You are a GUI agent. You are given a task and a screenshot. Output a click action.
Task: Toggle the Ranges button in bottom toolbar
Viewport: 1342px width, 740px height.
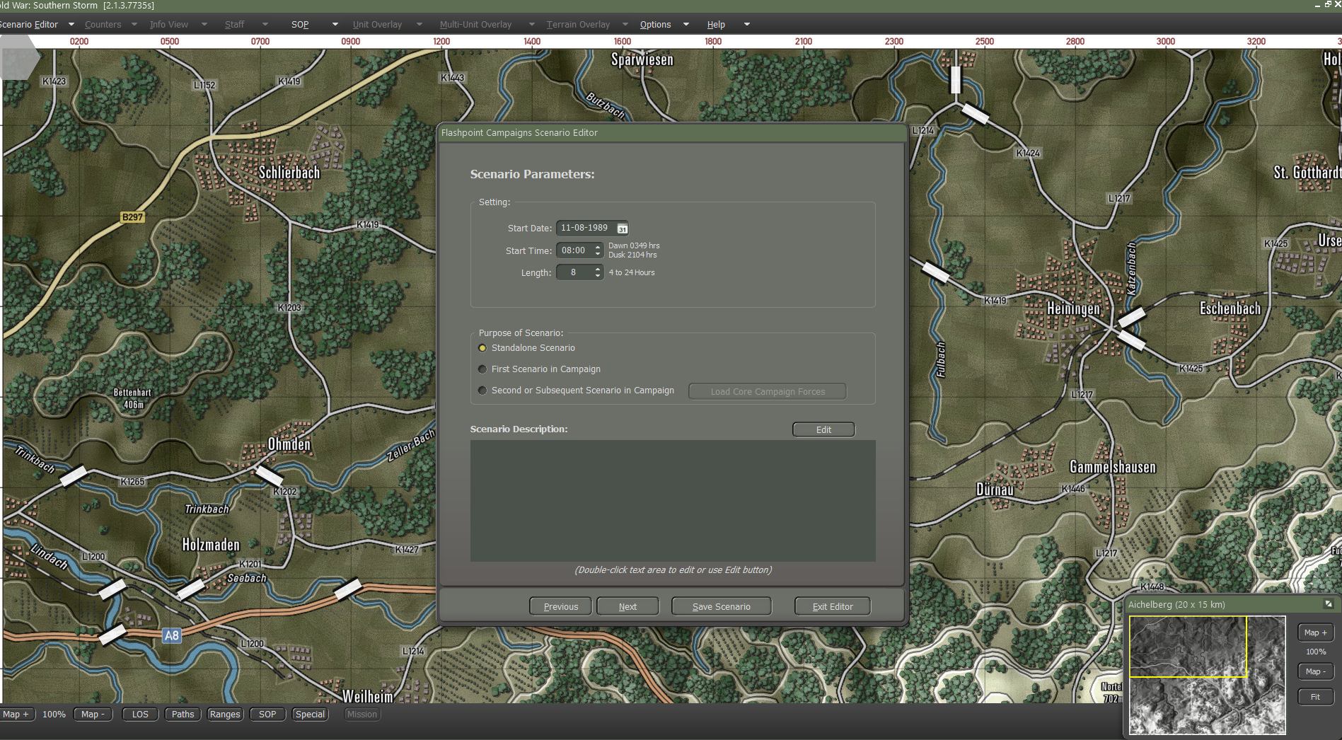[x=225, y=715]
